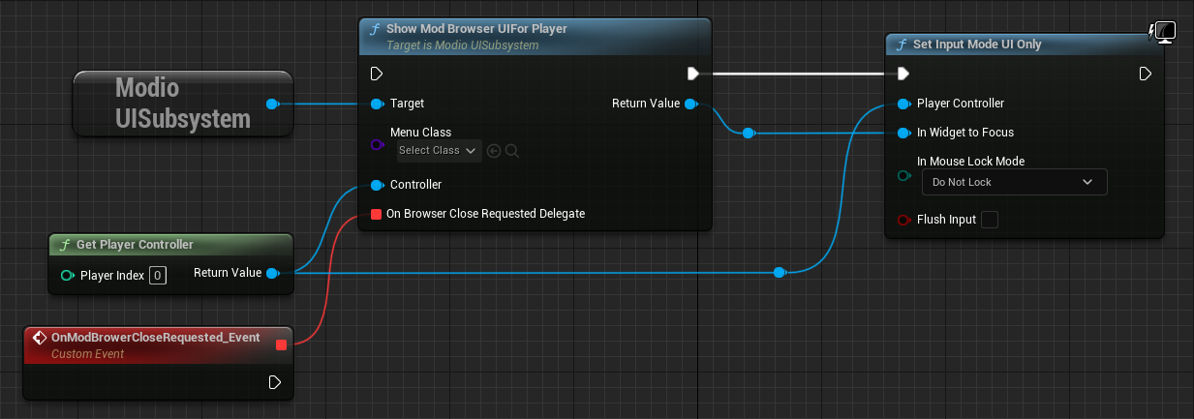Click the Target input pin
This screenshot has height=419, width=1194.
tap(377, 104)
